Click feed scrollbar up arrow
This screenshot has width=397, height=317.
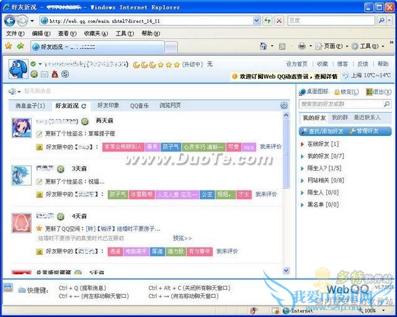[x=286, y=115]
